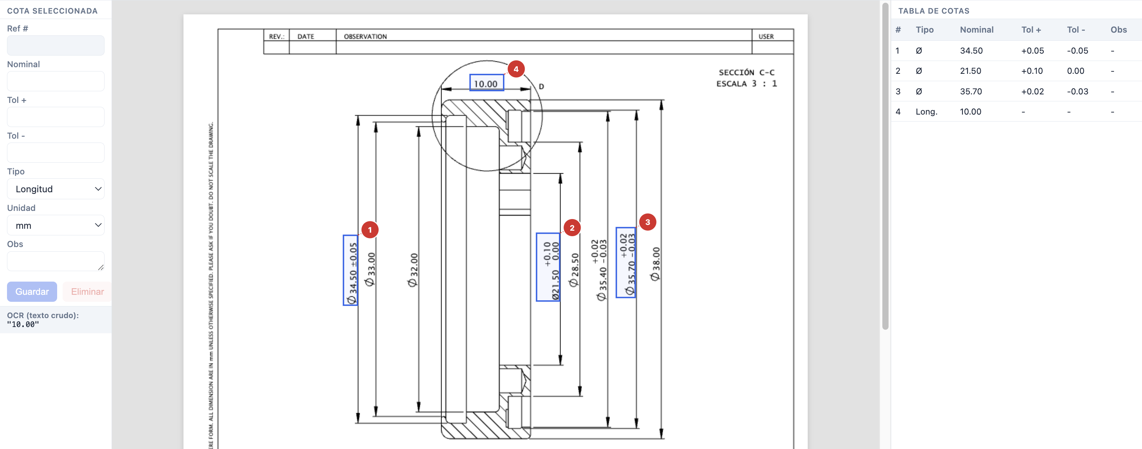The image size is (1142, 449).
Task: Click Long. type in table row 4
Action: (x=927, y=111)
